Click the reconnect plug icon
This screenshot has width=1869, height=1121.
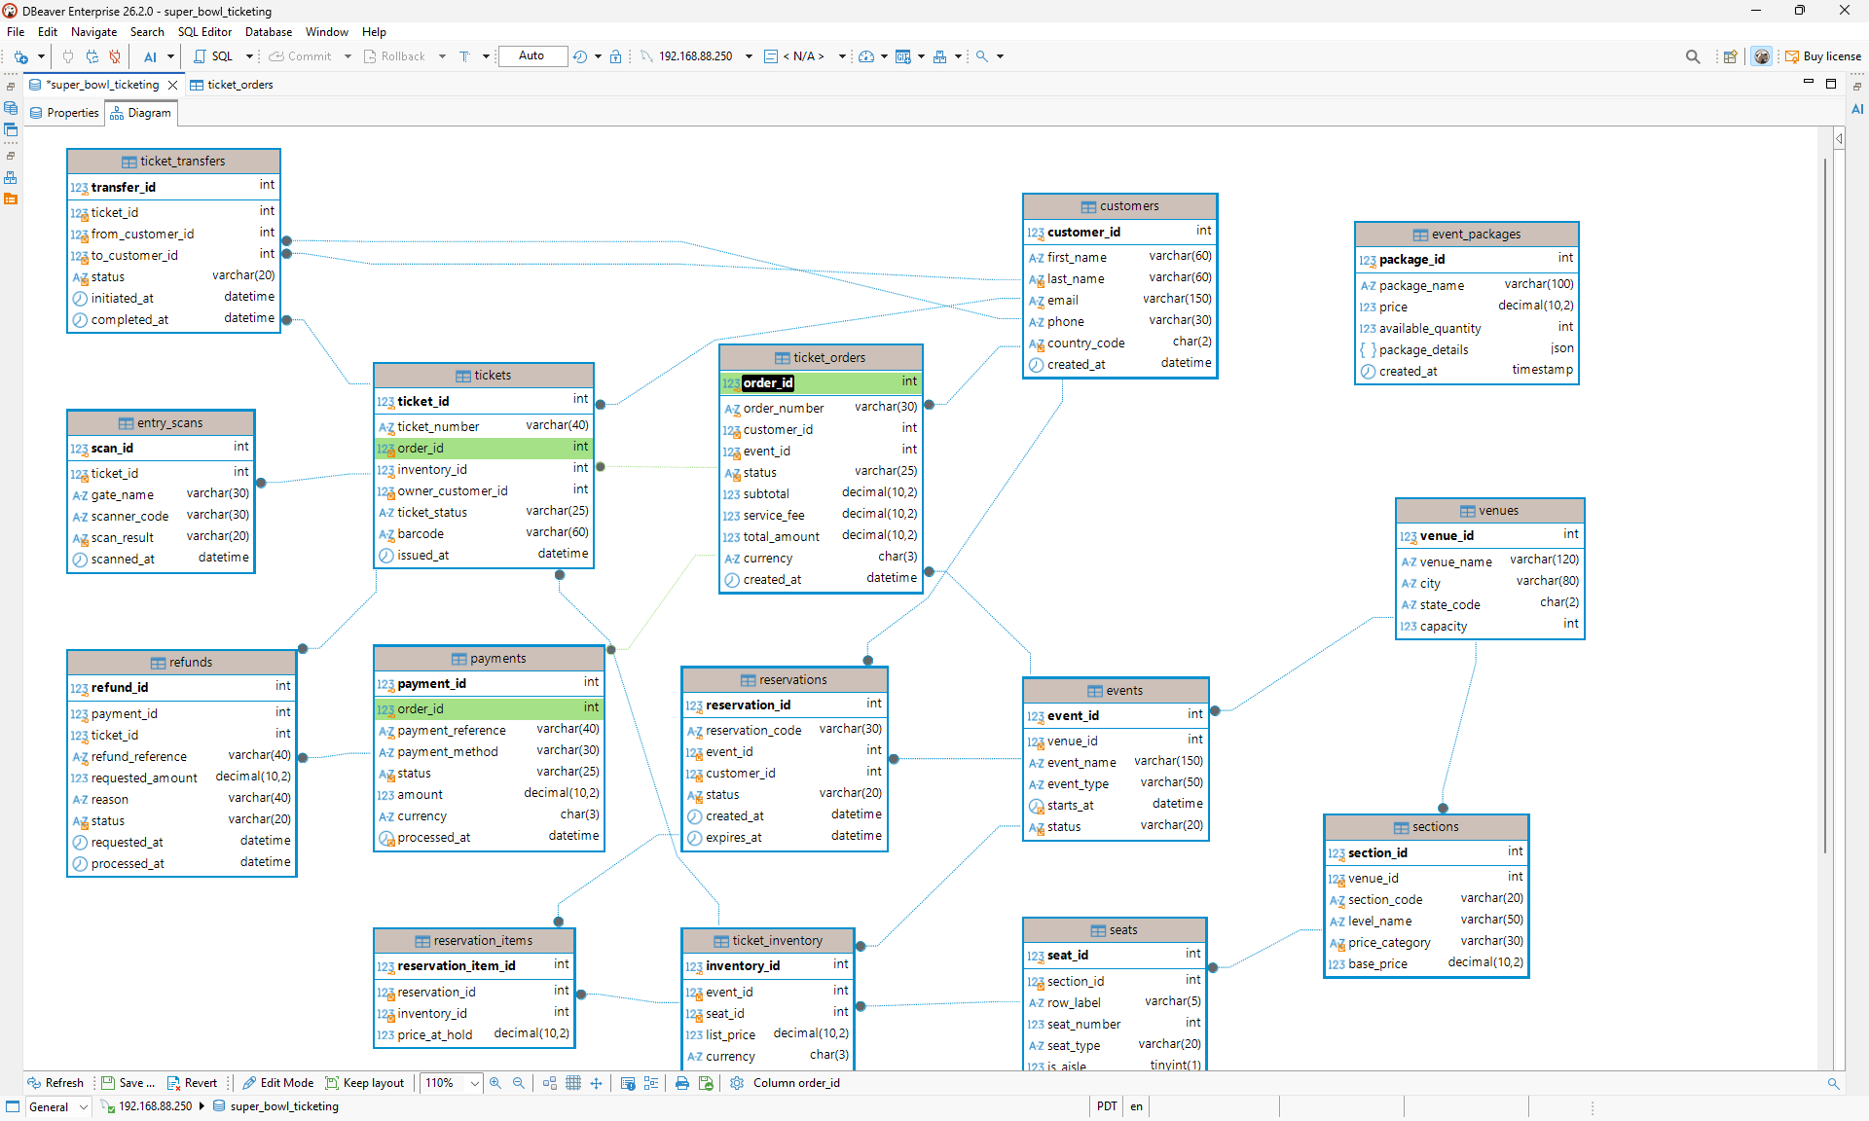92,56
